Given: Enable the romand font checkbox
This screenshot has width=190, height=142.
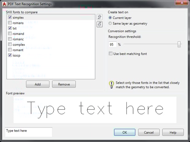Looking at the screenshot, I should pyautogui.click(x=10, y=33).
